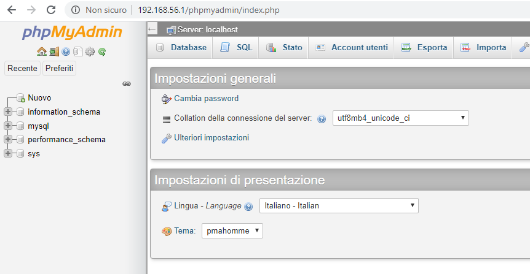Viewport: 530px width, 274px height.
Task: Click the Preferiti button
Action: [x=59, y=68]
